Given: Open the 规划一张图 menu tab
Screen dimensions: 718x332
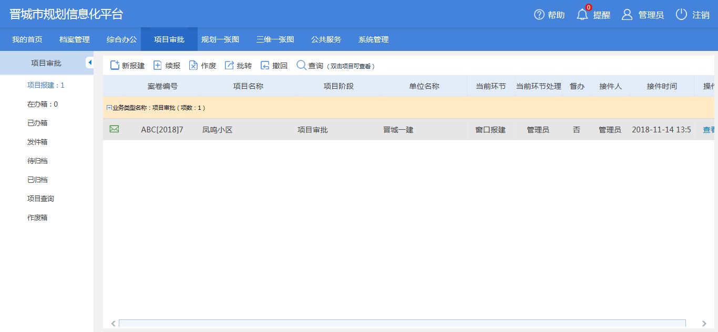Looking at the screenshot, I should click(x=220, y=39).
